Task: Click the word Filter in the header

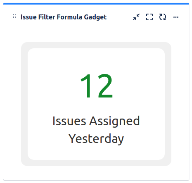Action: (47, 17)
